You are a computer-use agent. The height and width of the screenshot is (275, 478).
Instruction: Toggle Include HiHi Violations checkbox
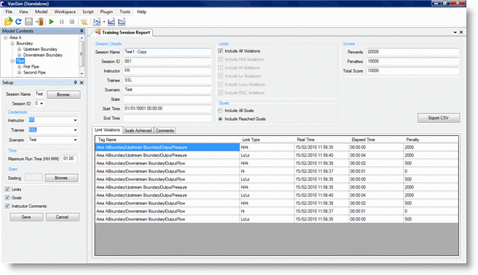click(220, 60)
